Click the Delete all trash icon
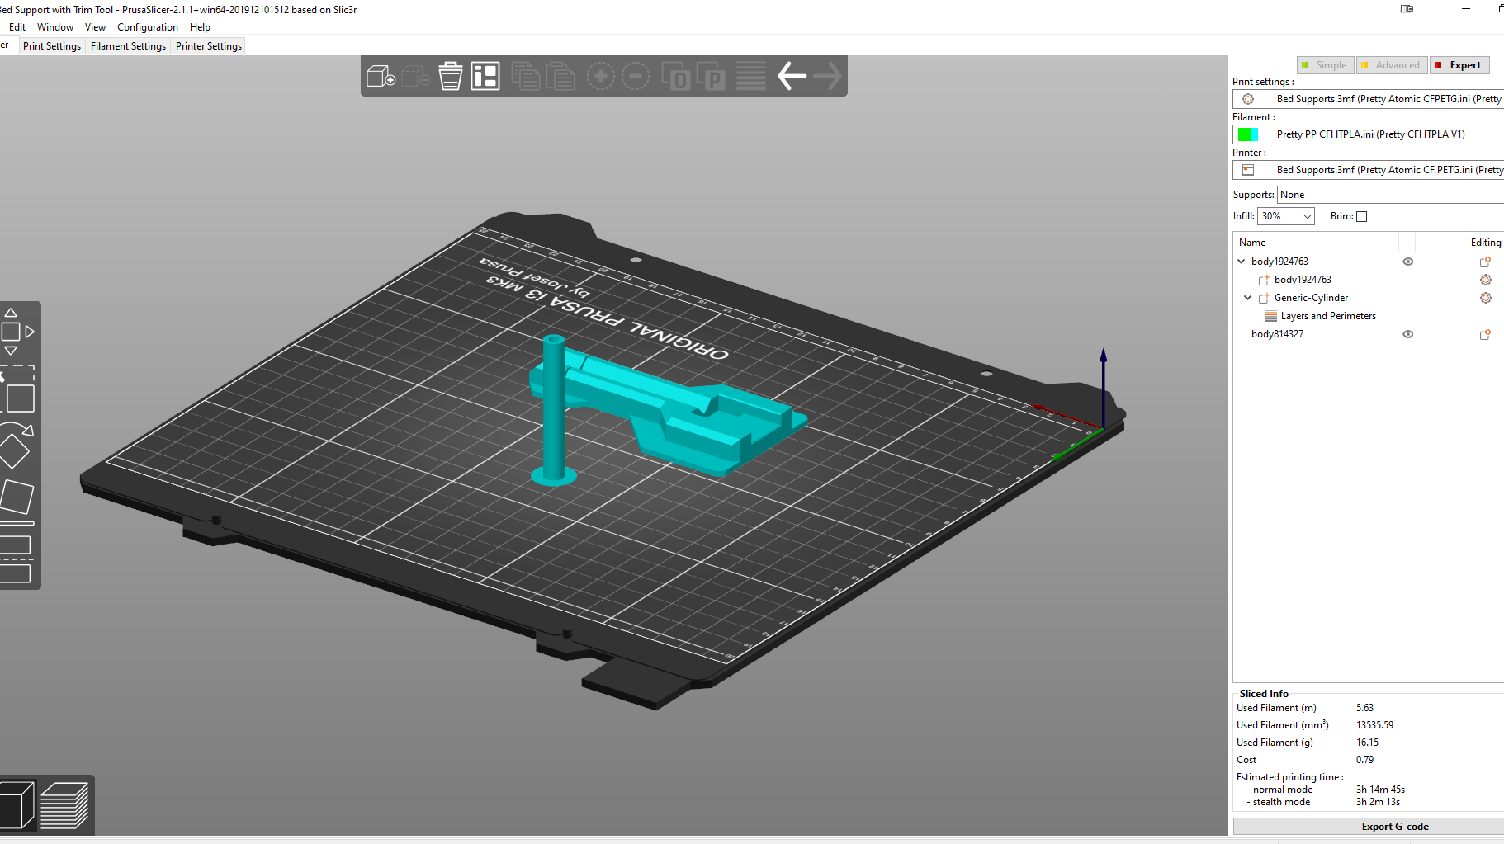This screenshot has height=844, width=1504. [451, 76]
